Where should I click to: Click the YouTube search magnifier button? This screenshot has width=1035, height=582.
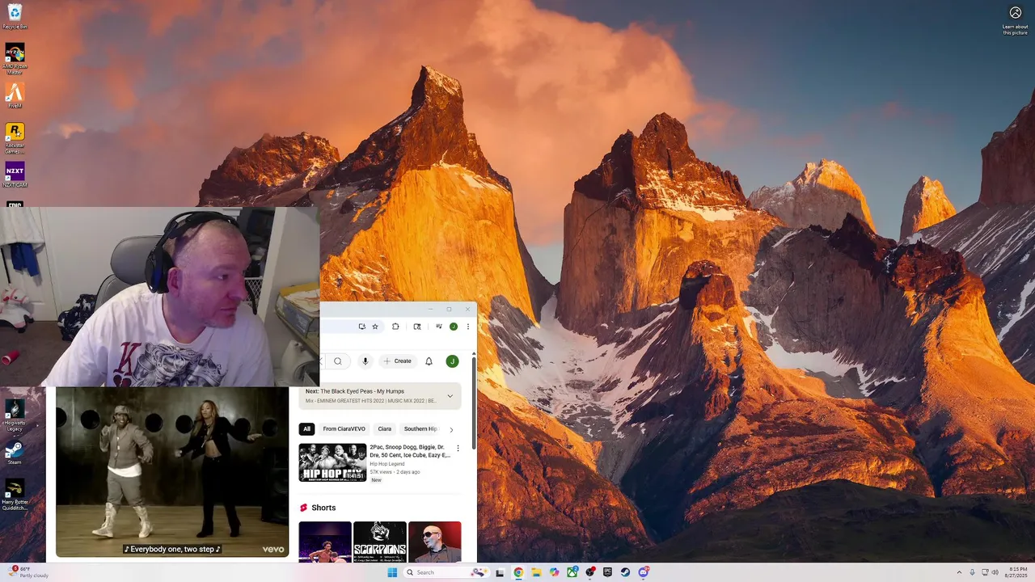[x=338, y=361]
